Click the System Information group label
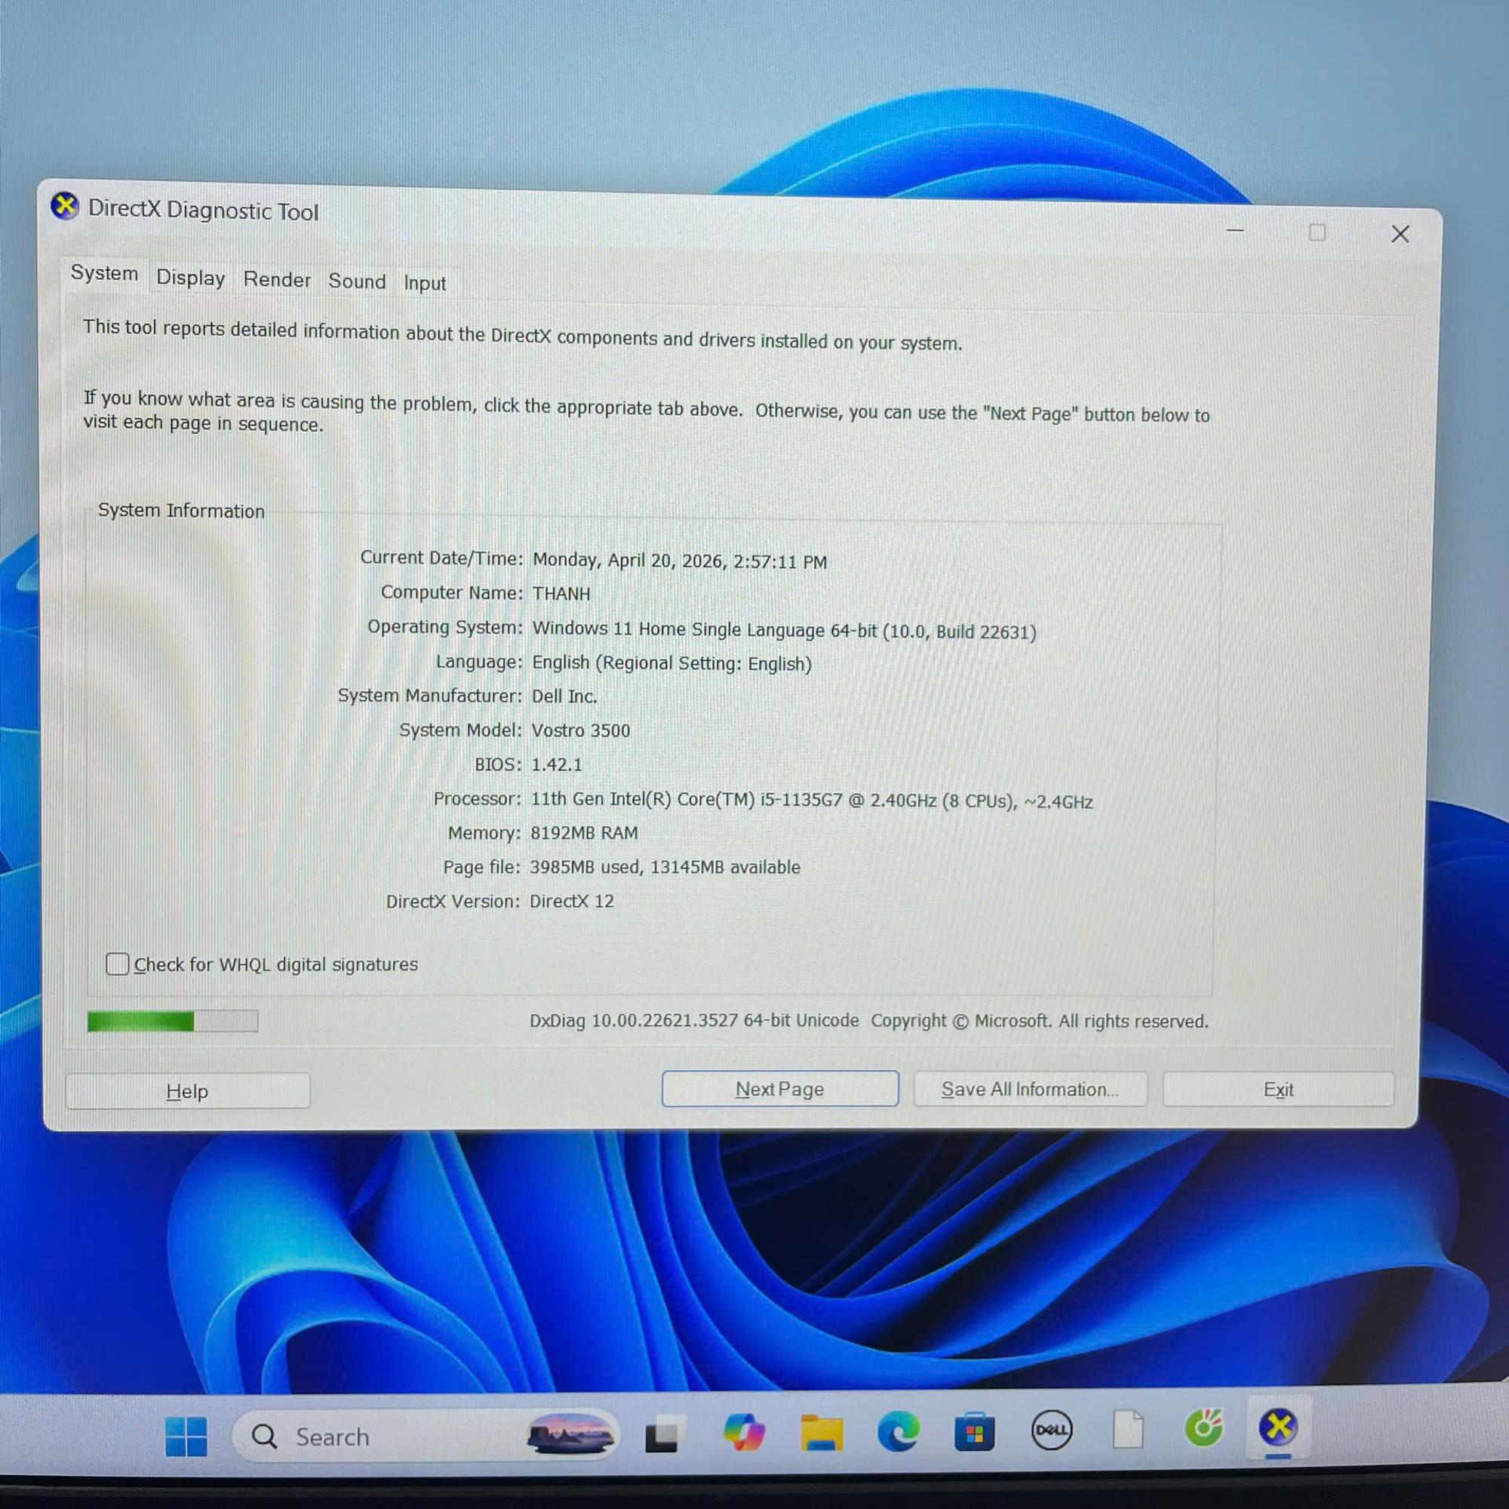Image resolution: width=1509 pixels, height=1509 pixels. click(180, 510)
